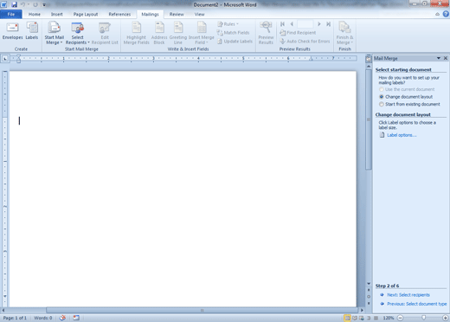
Task: Open the Mail Merge pane options arrow
Action: 439,58
